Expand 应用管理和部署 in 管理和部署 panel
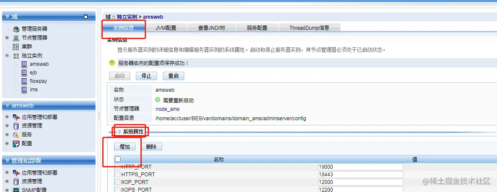 [7, 173]
